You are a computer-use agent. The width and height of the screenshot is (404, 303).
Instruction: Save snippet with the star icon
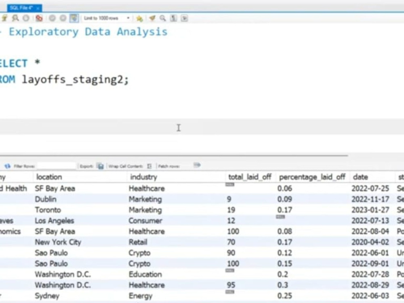coord(139,18)
